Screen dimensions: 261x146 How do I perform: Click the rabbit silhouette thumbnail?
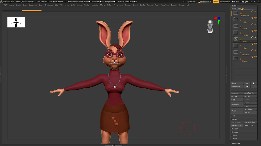click(x=16, y=22)
